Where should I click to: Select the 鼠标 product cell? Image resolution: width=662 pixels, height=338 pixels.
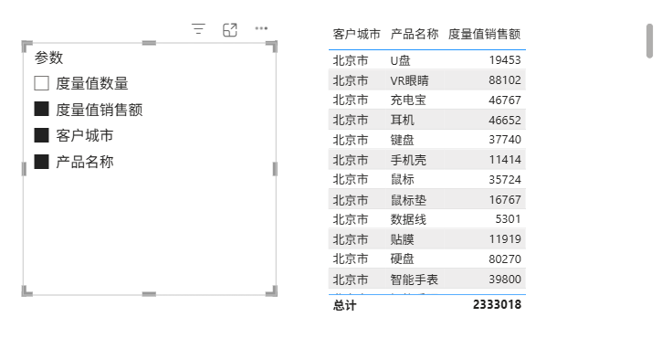coord(403,180)
